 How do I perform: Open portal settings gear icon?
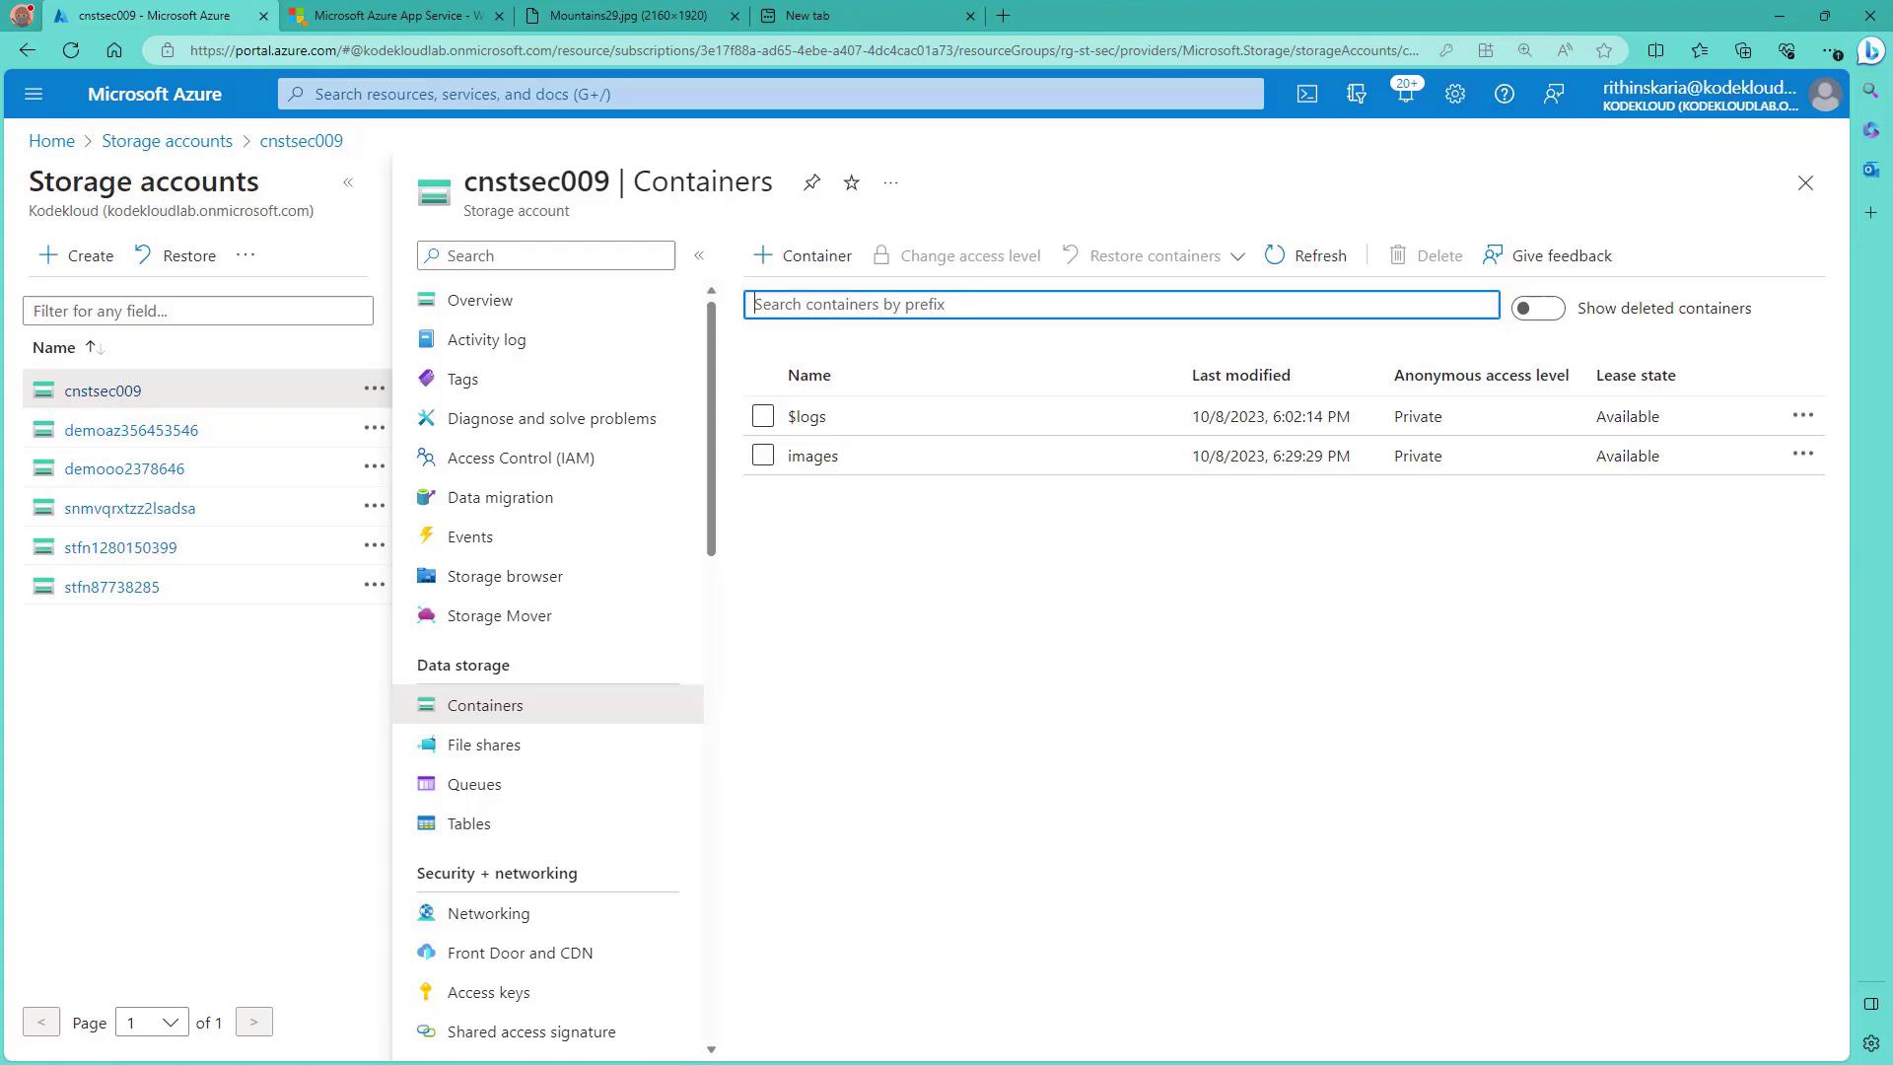[x=1454, y=94]
